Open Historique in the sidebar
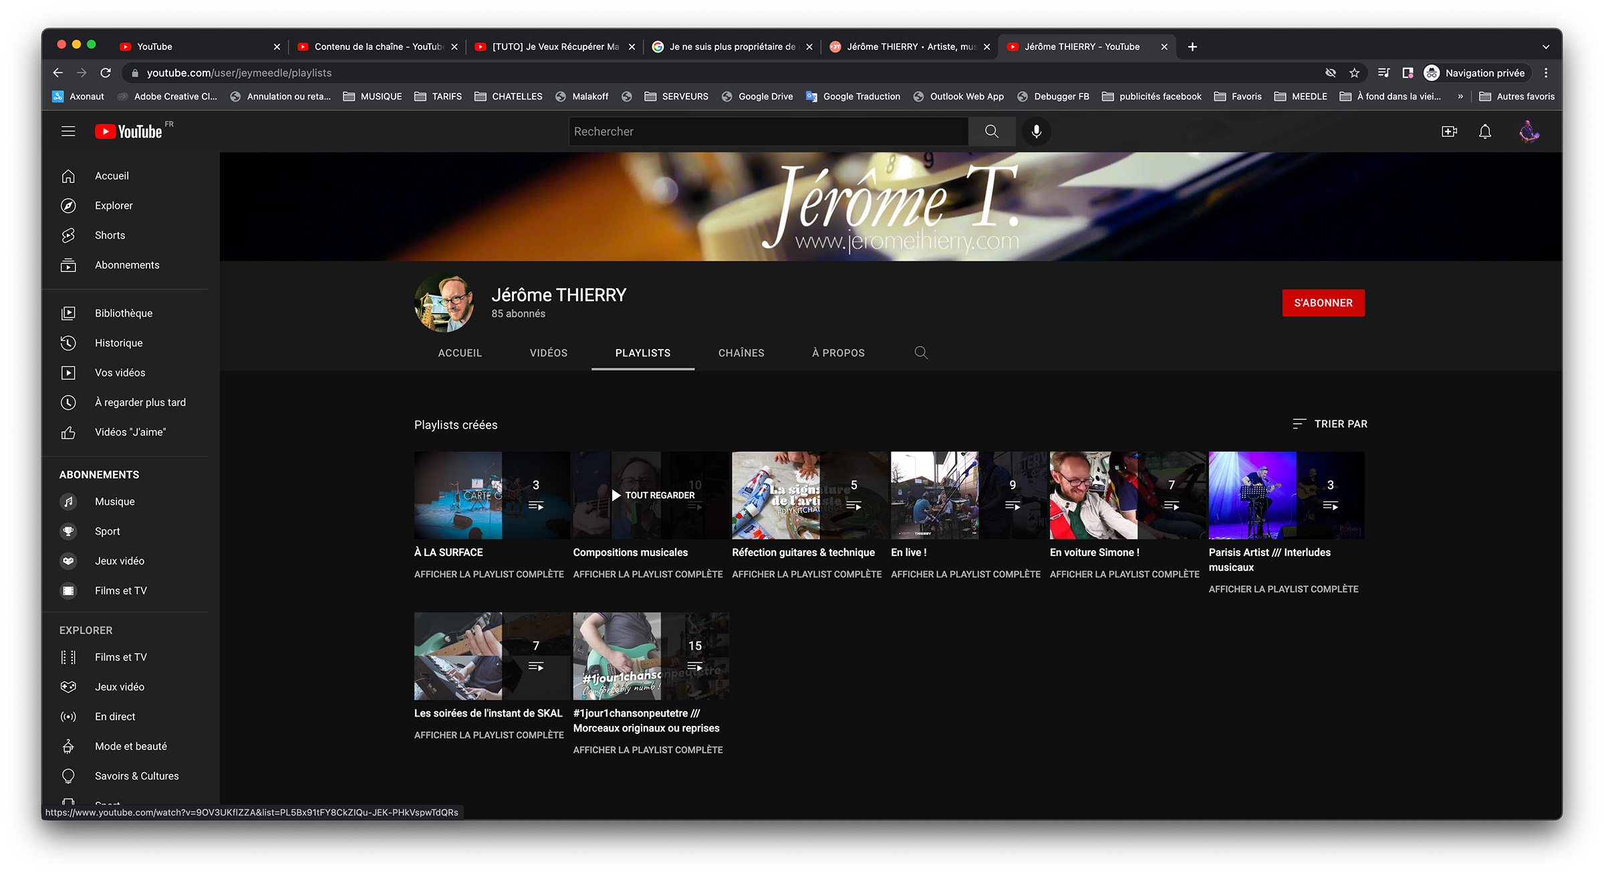Image resolution: width=1604 pixels, height=875 pixels. coord(131,343)
